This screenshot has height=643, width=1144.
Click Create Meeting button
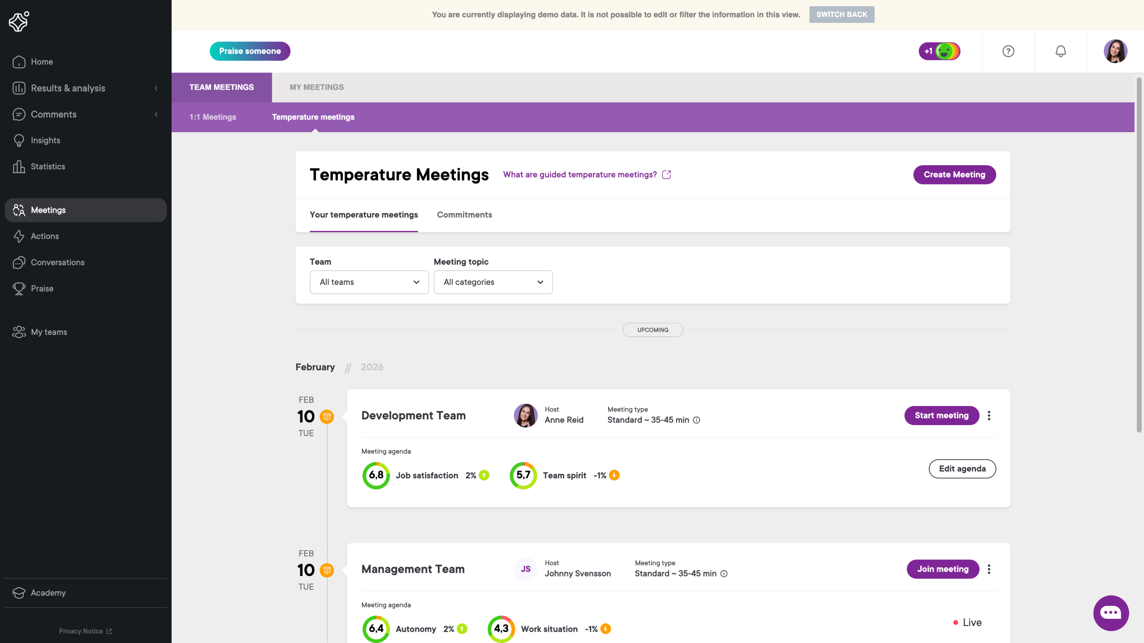click(x=954, y=175)
